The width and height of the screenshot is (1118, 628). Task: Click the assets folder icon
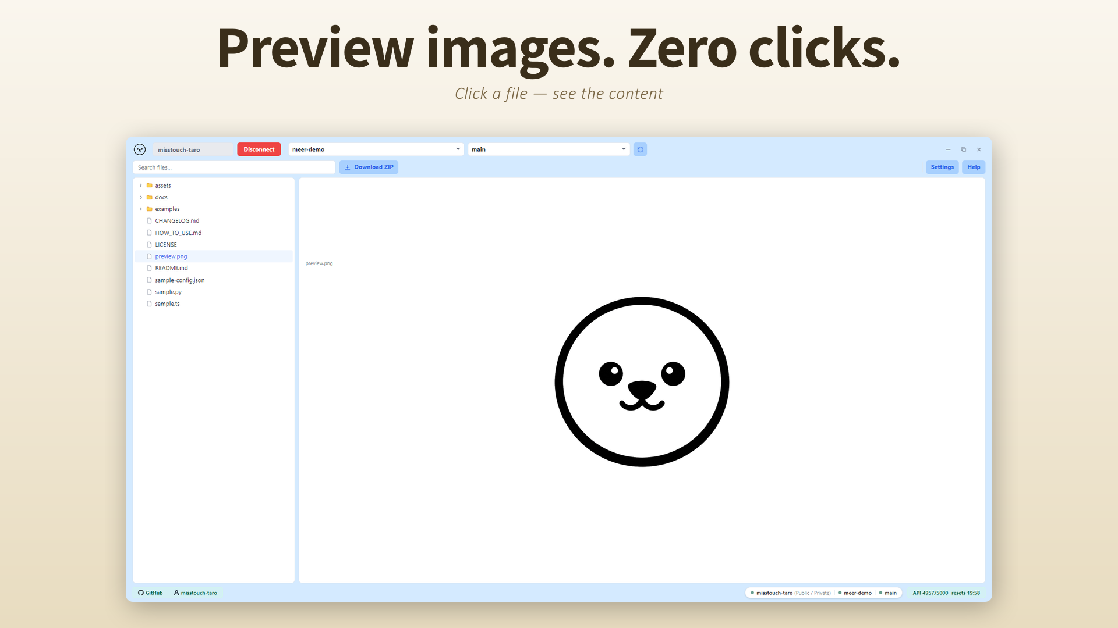(x=150, y=185)
